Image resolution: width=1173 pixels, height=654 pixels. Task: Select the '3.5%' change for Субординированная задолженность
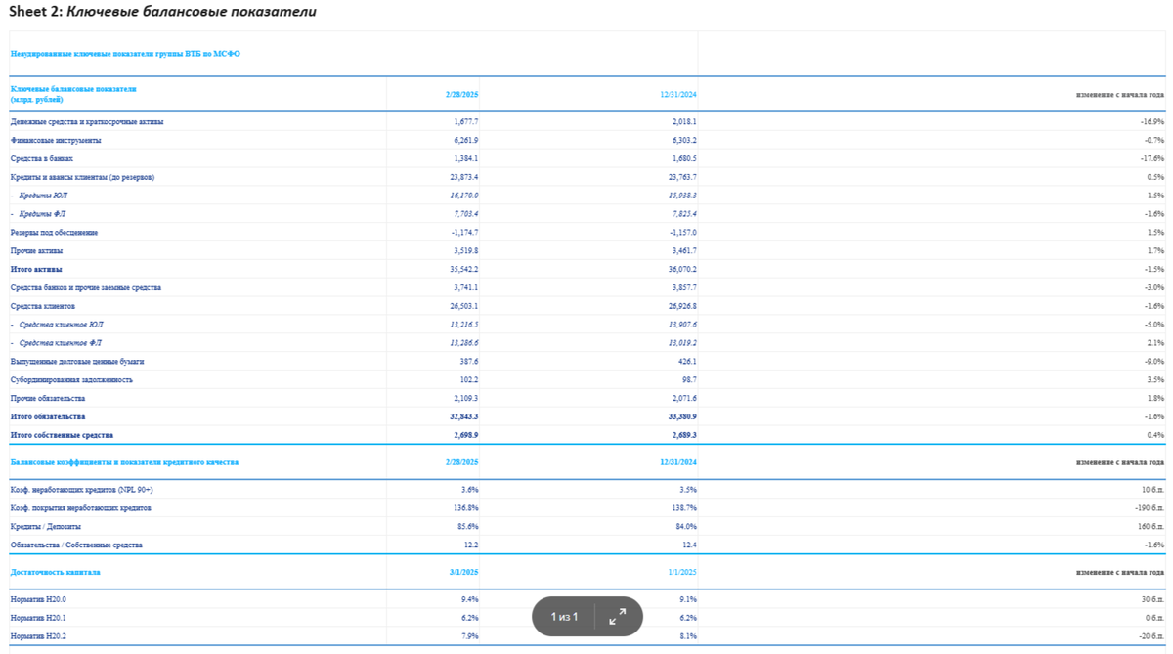point(1156,379)
